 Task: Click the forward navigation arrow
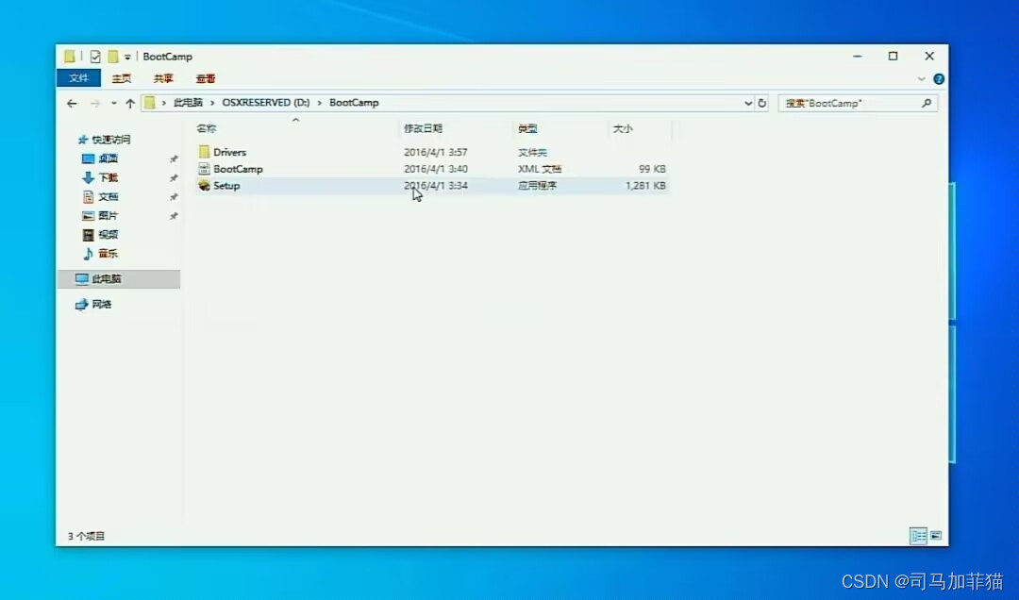95,104
